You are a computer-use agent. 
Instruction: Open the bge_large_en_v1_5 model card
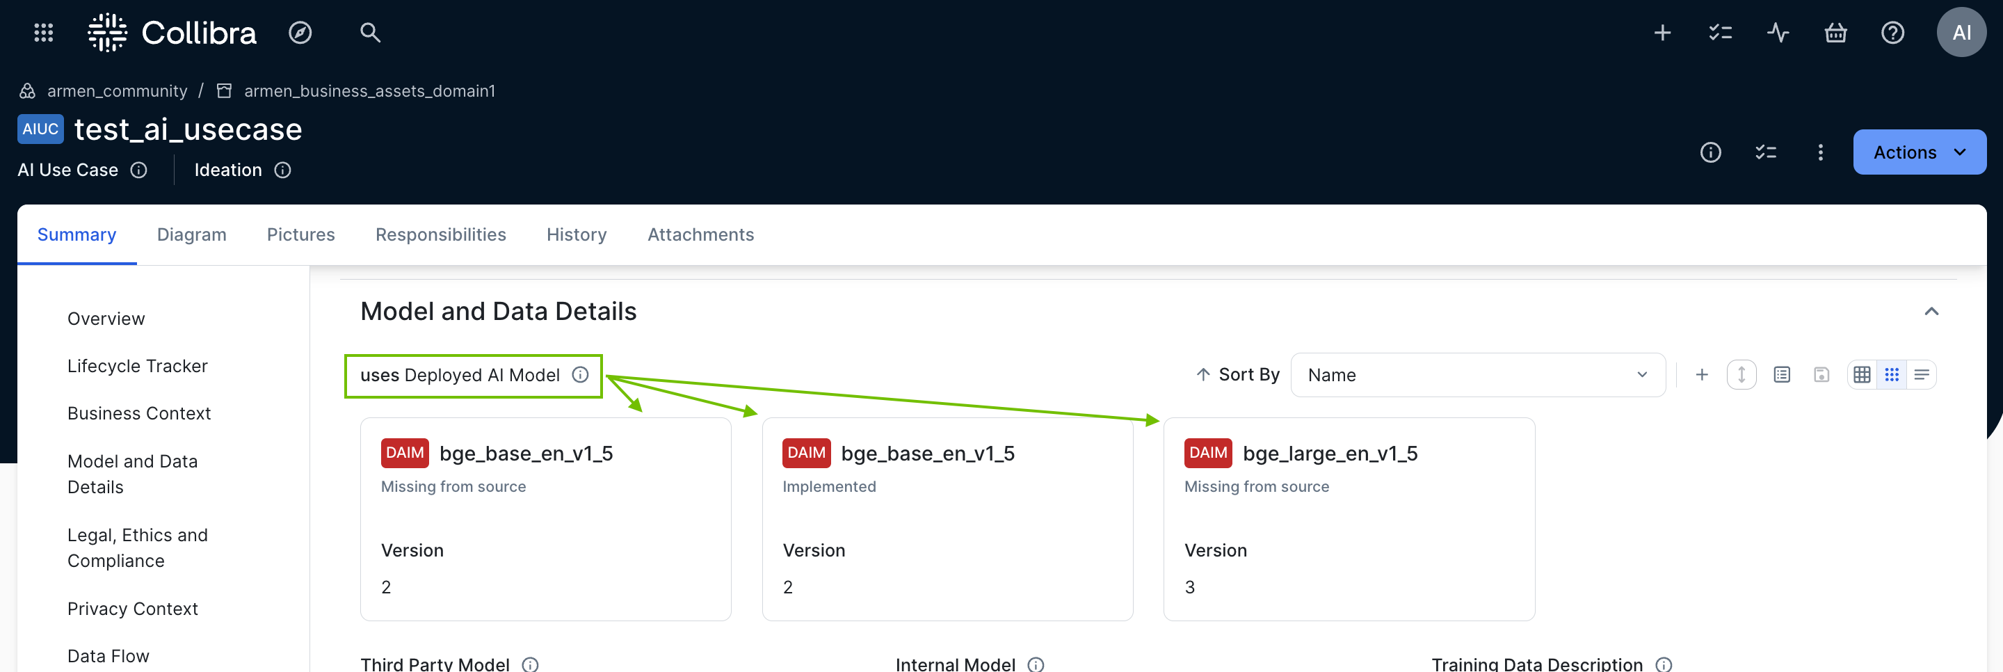point(1330,454)
